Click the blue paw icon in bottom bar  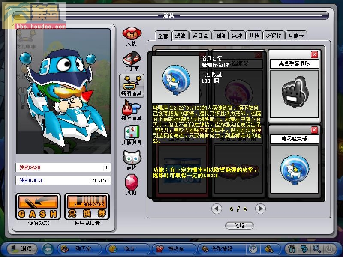[x=304, y=249]
